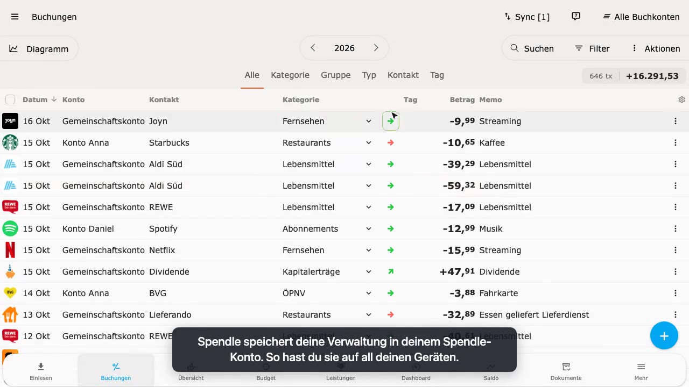
Task: Expand the Restaurants category dropdown for Starbucks
Action: coord(369,142)
